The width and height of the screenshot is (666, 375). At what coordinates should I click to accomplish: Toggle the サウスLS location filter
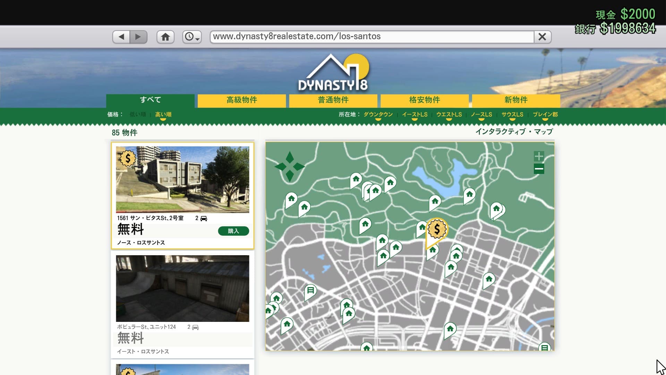click(512, 115)
